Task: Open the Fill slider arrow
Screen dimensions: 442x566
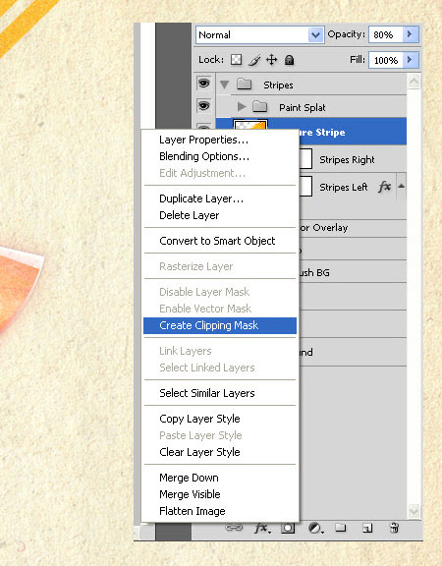Action: point(411,60)
